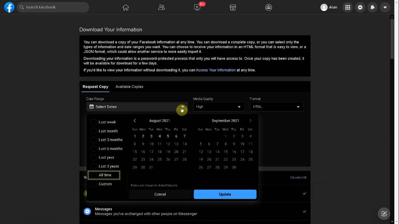Click the blue Update button
Viewport: 399px width, 224px height.
click(225, 194)
